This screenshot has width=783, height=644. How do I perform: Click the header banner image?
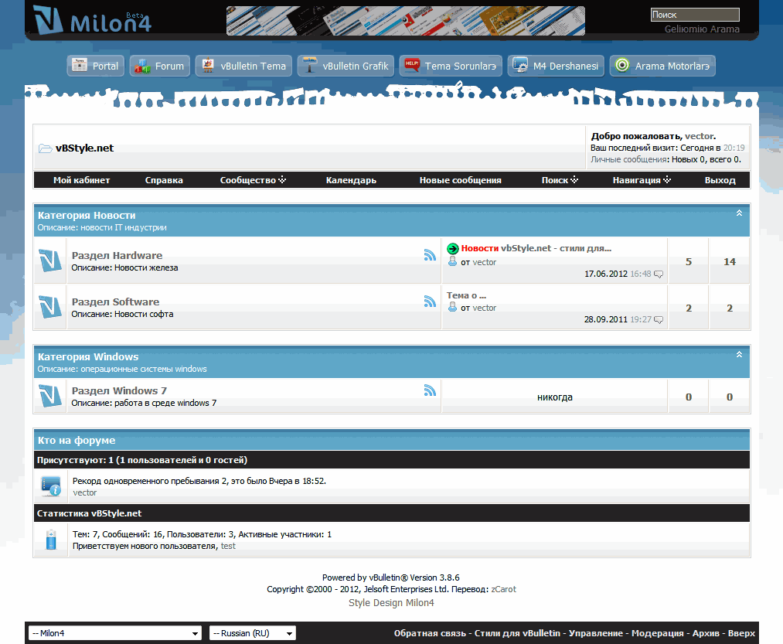[x=406, y=21]
